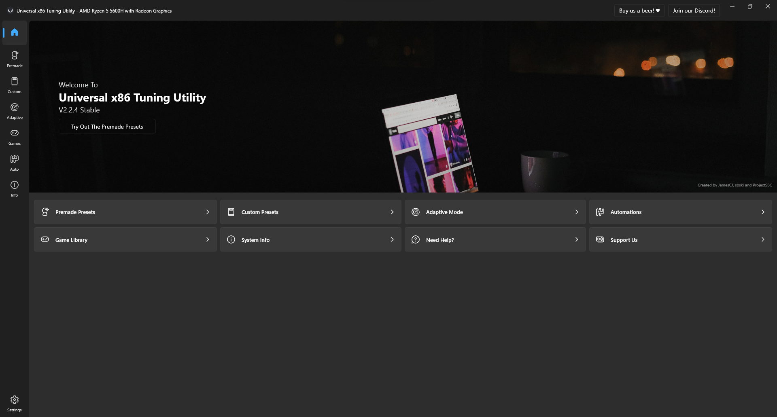Open the Premade Presets card label
This screenshot has height=417, width=777.
pyautogui.click(x=75, y=212)
